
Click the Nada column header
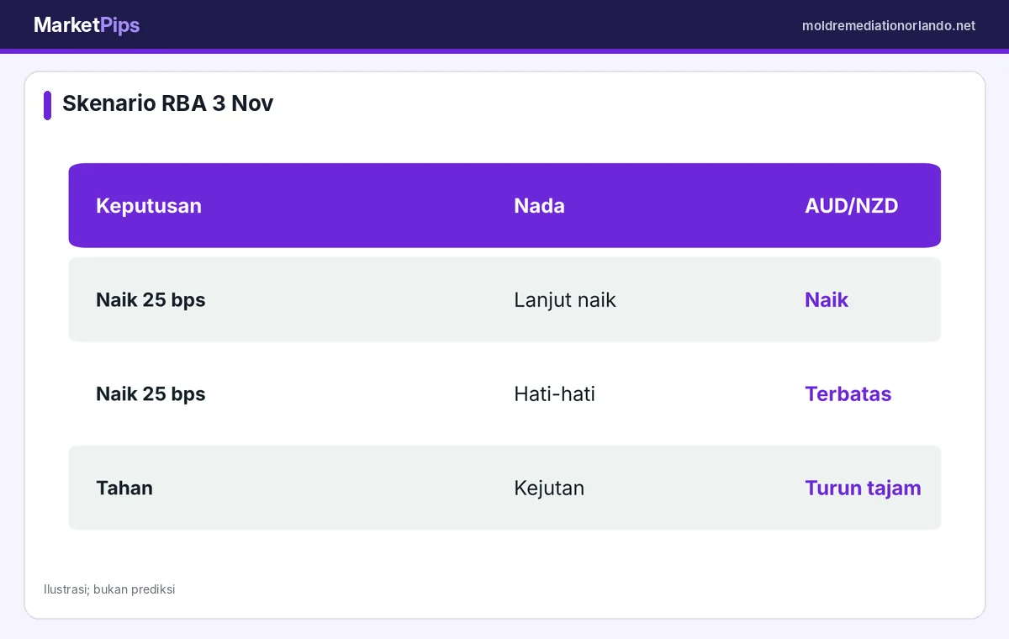tap(539, 206)
